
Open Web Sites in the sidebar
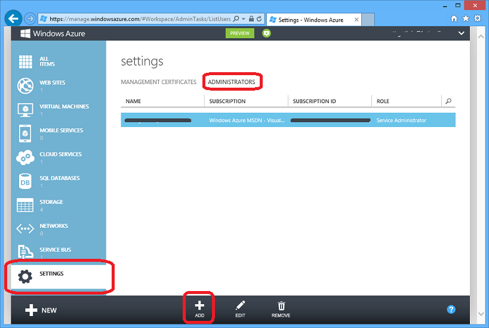59,86
